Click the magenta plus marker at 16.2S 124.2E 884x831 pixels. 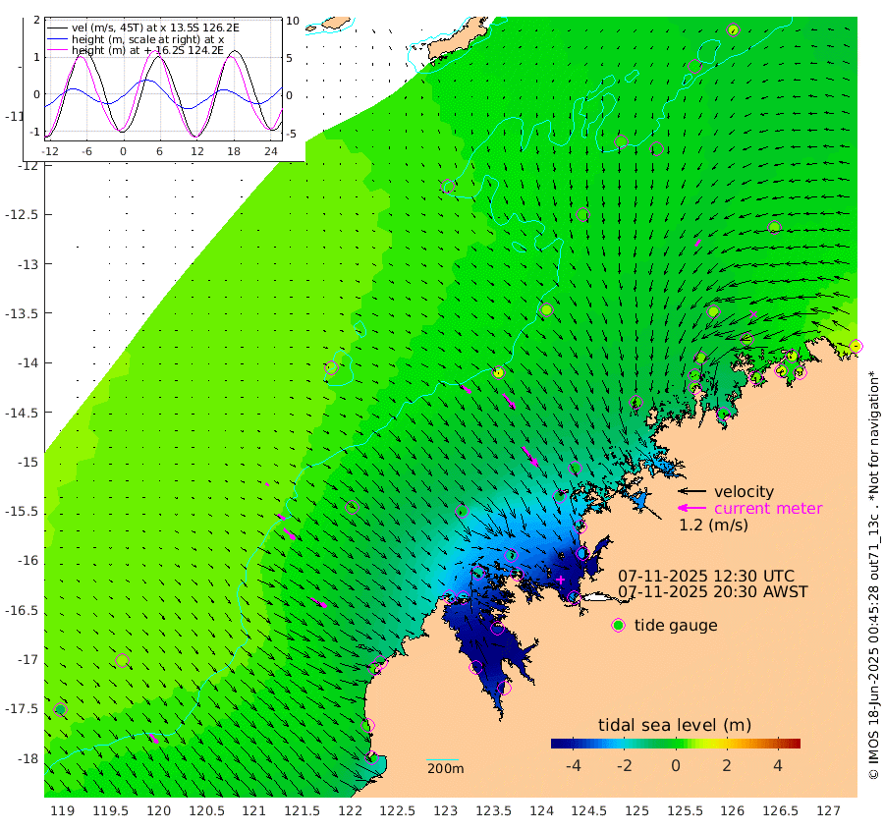561,580
